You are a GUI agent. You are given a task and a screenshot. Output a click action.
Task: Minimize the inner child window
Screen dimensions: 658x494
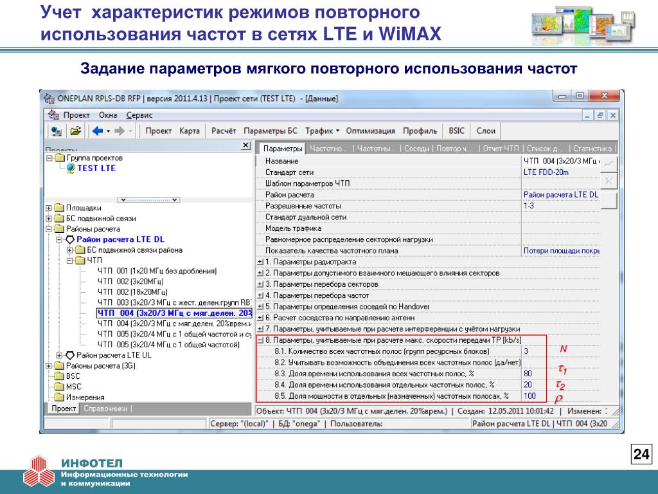(587, 115)
